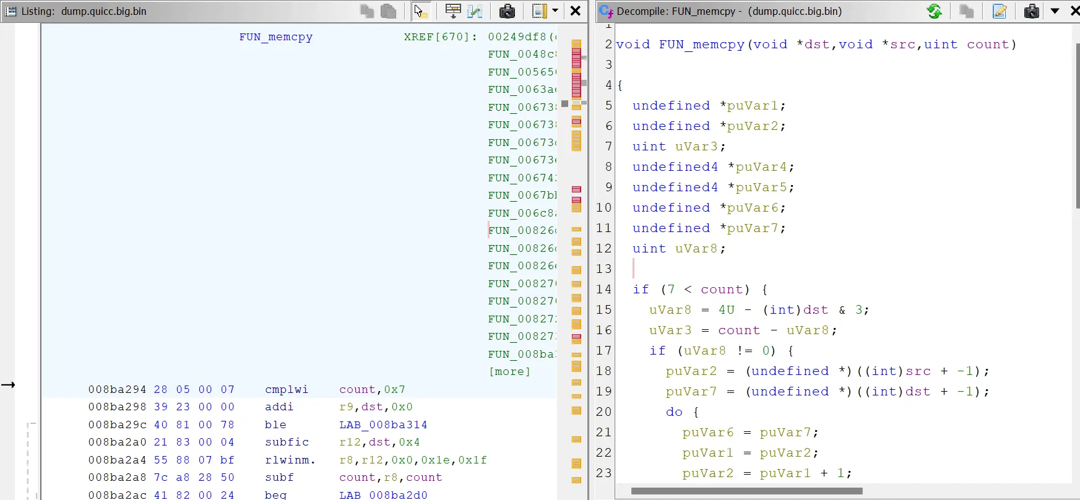Click the Listing display options icon
The width and height of the screenshot is (1080, 500).
click(539, 11)
